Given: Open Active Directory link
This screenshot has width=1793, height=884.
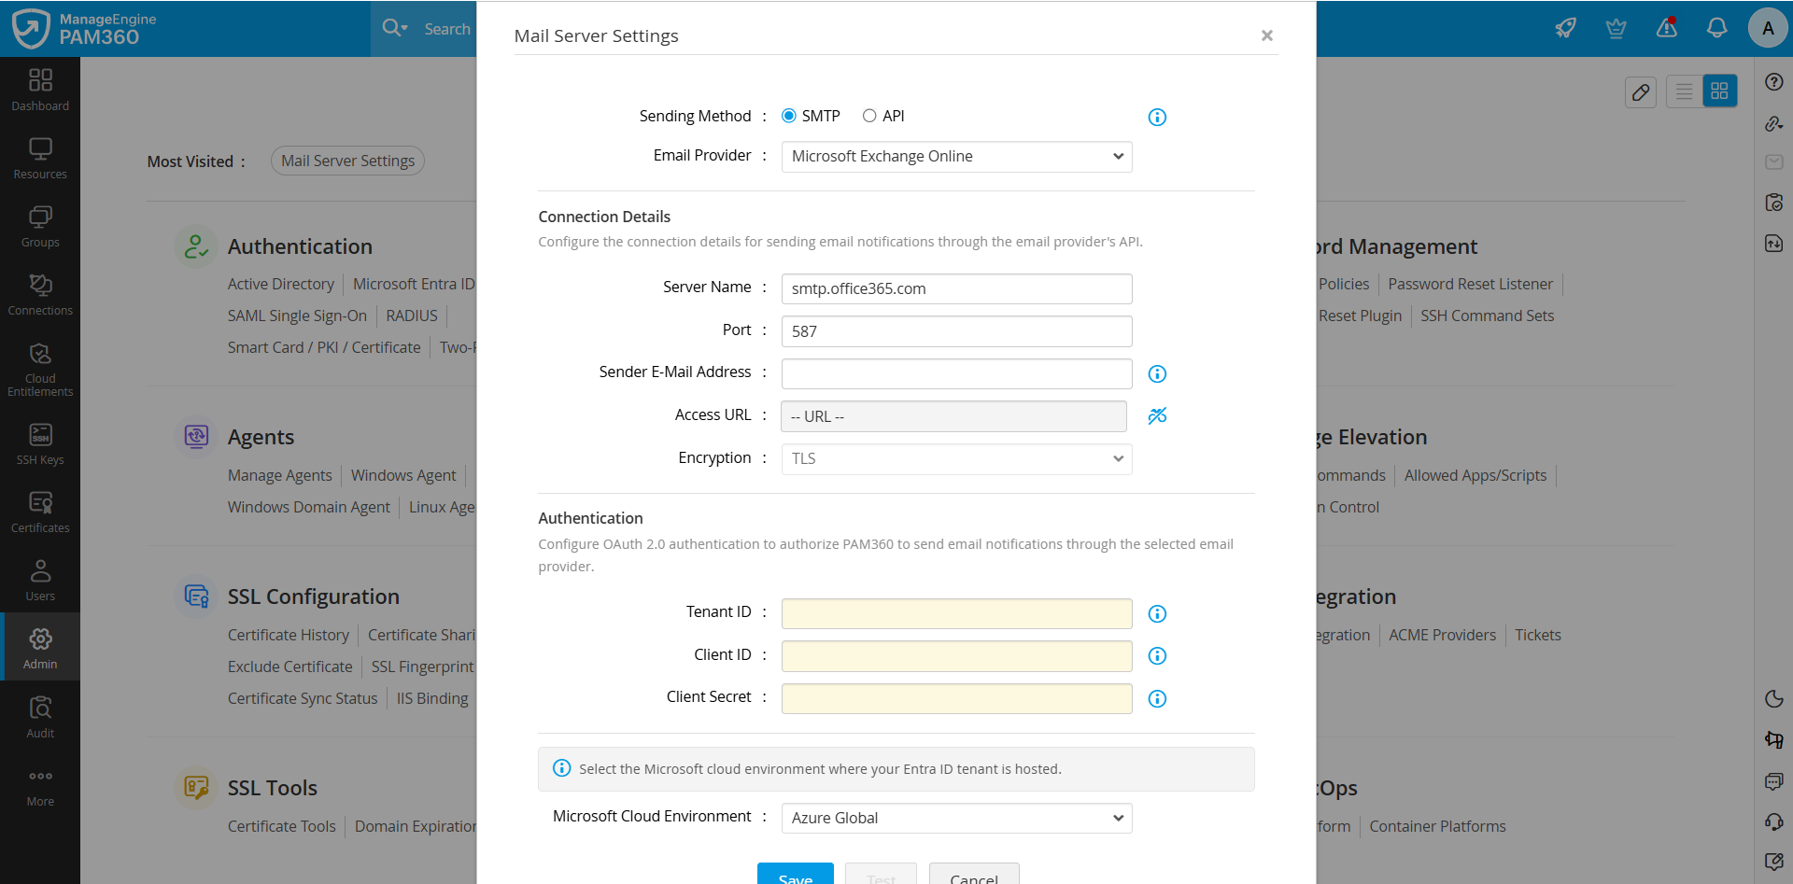Looking at the screenshot, I should (280, 284).
